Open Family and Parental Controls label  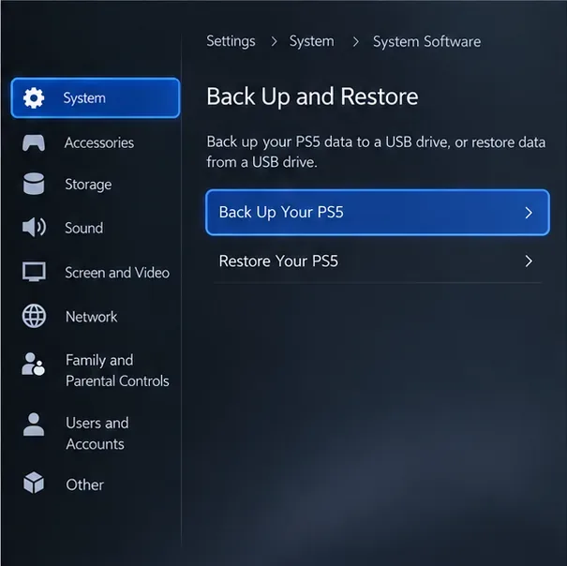point(117,370)
